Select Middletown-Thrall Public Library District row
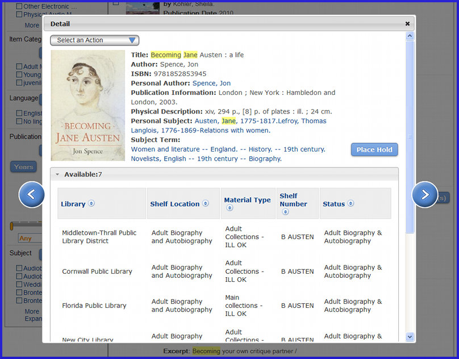 (224, 237)
